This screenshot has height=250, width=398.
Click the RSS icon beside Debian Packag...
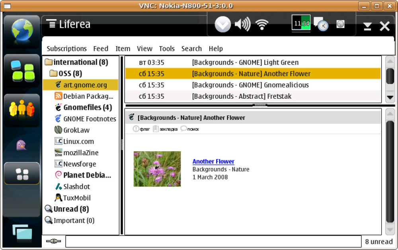(59, 96)
